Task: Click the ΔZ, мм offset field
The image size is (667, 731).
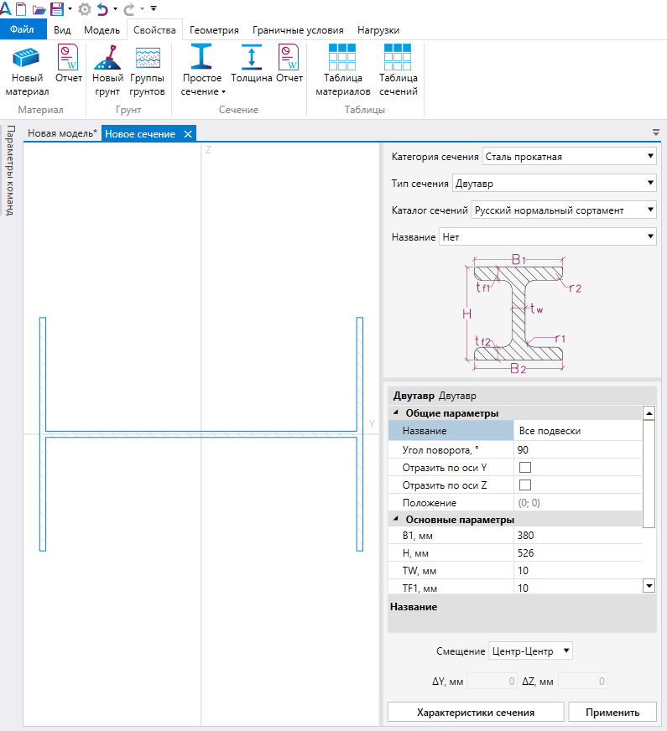Action: point(583,681)
